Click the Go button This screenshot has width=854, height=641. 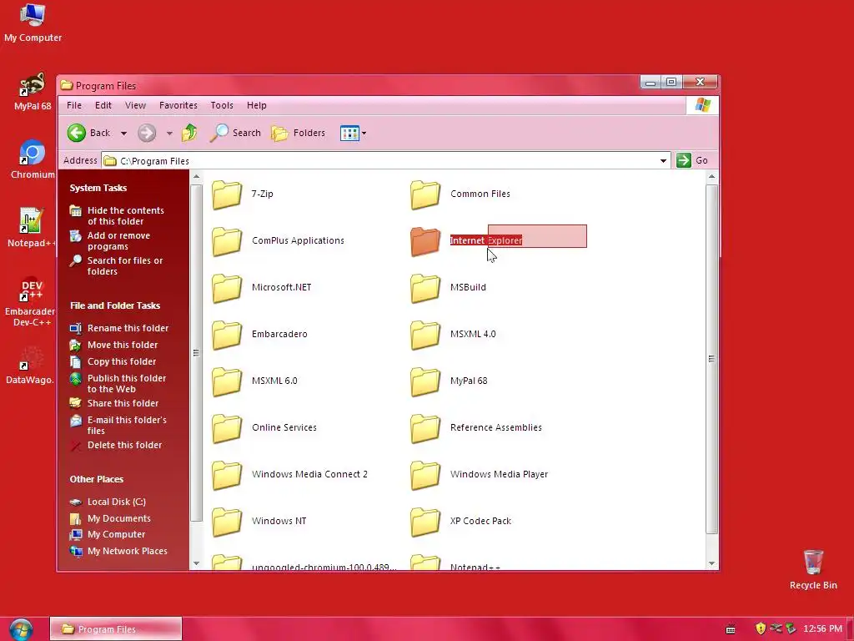point(692,160)
